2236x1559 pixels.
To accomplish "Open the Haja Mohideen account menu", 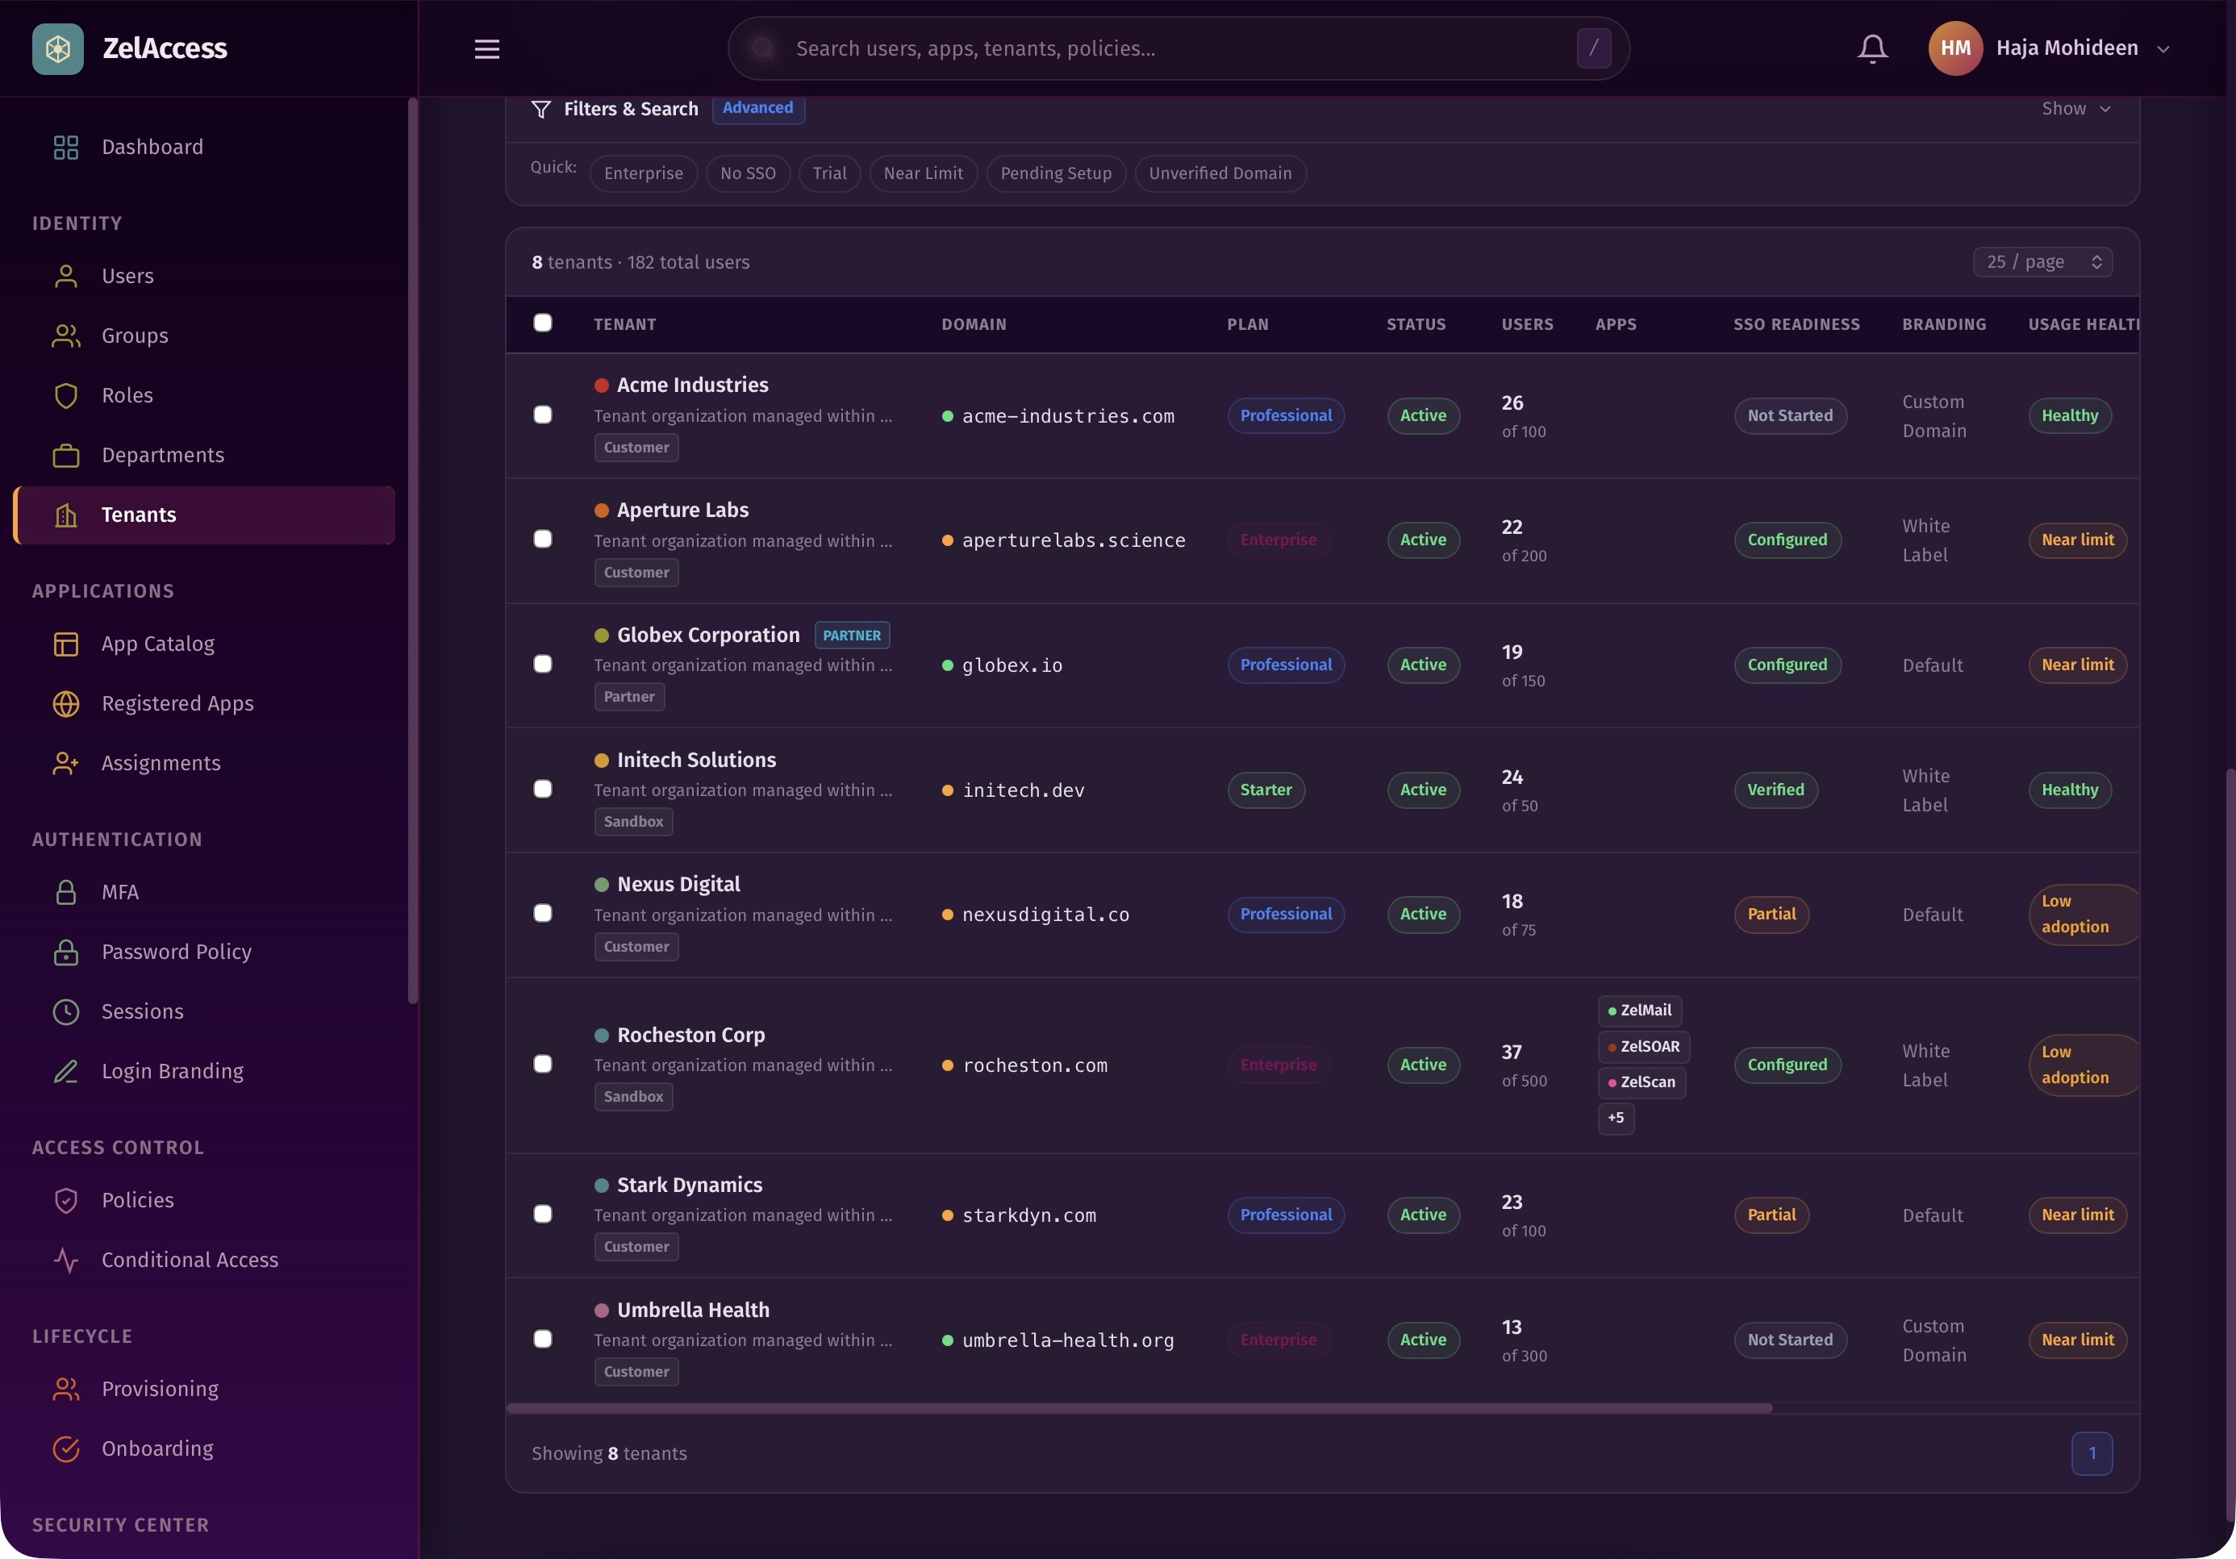I will click(x=2055, y=48).
